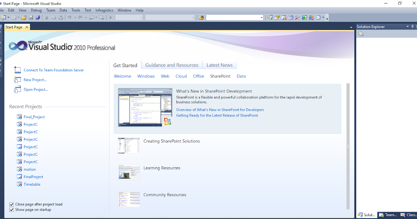Open the motion project from Recent Projects
This screenshot has width=417, height=219.
click(x=29, y=169)
